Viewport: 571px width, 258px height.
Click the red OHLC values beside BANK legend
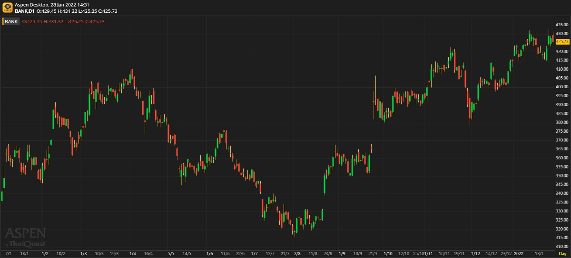point(63,21)
